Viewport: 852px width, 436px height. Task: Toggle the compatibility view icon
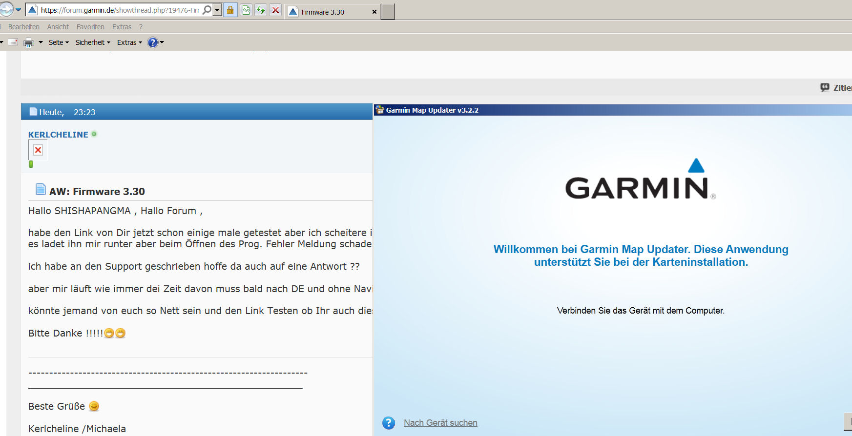pyautogui.click(x=246, y=10)
